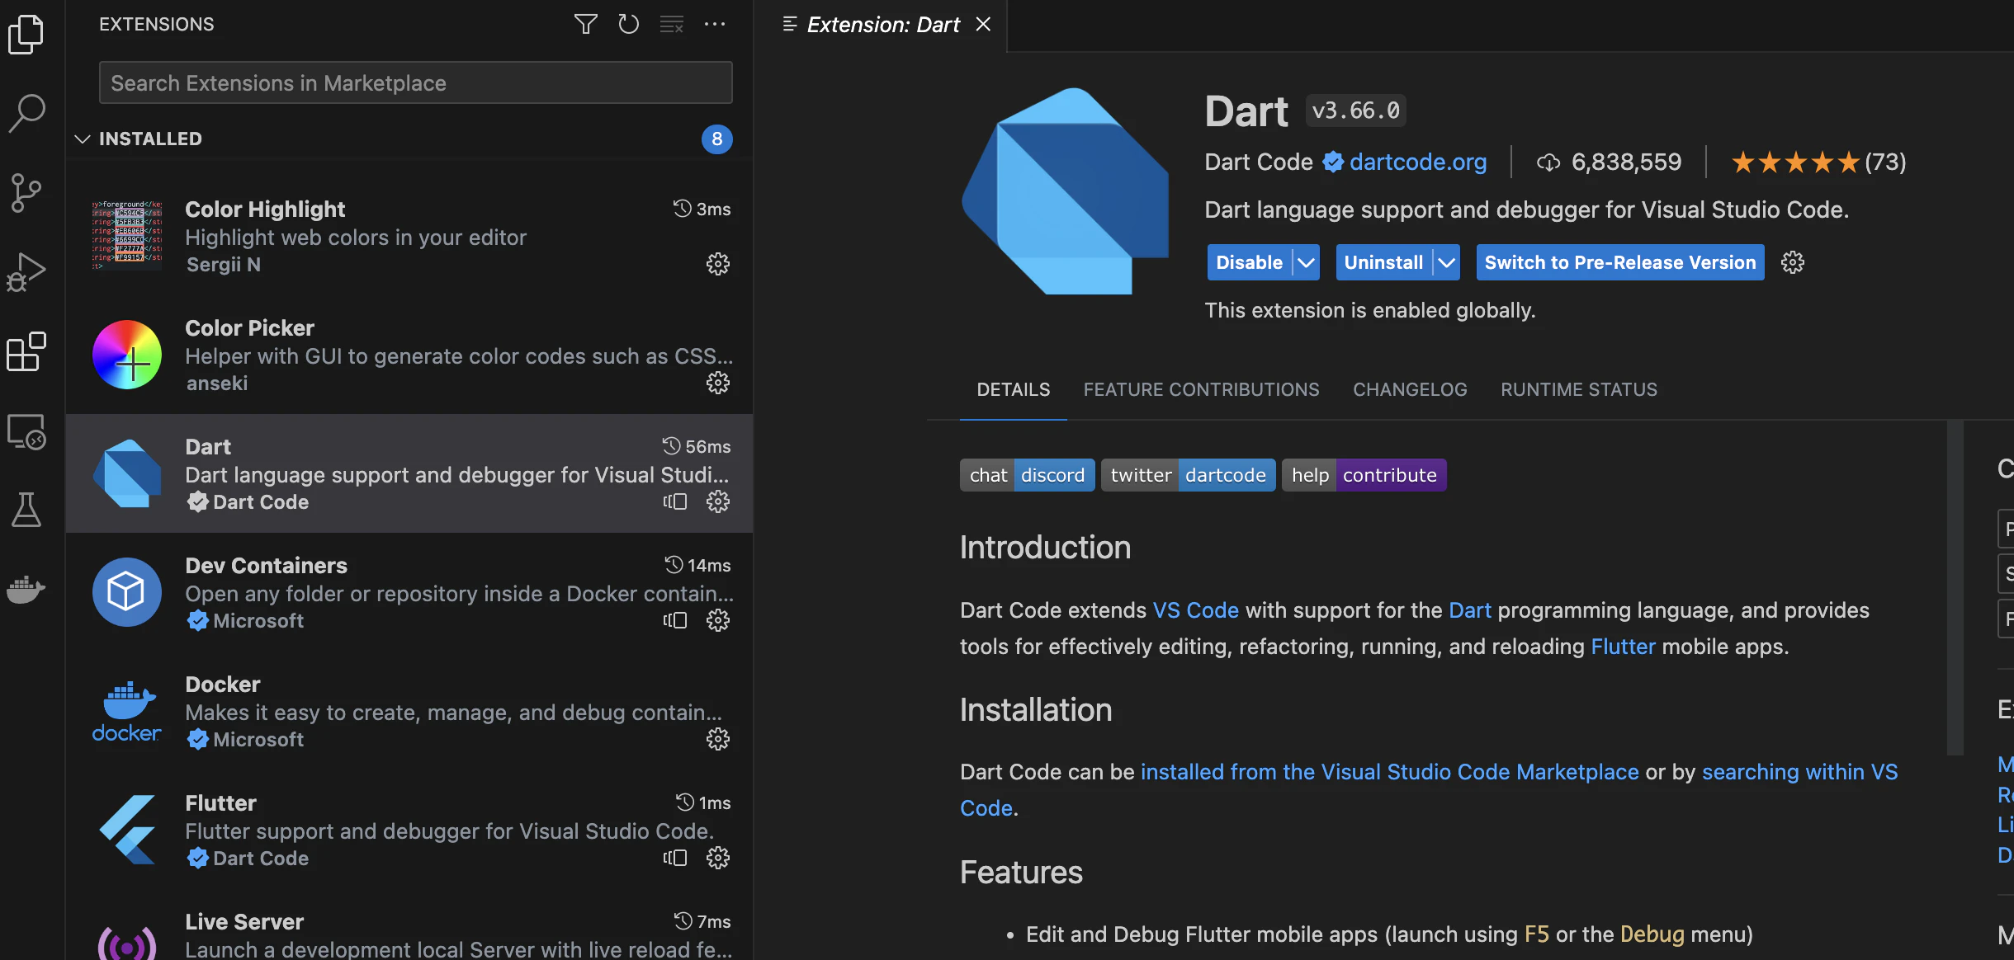Screen dimensions: 2014x960
Task: Click the Disable button
Action: [x=1249, y=262]
